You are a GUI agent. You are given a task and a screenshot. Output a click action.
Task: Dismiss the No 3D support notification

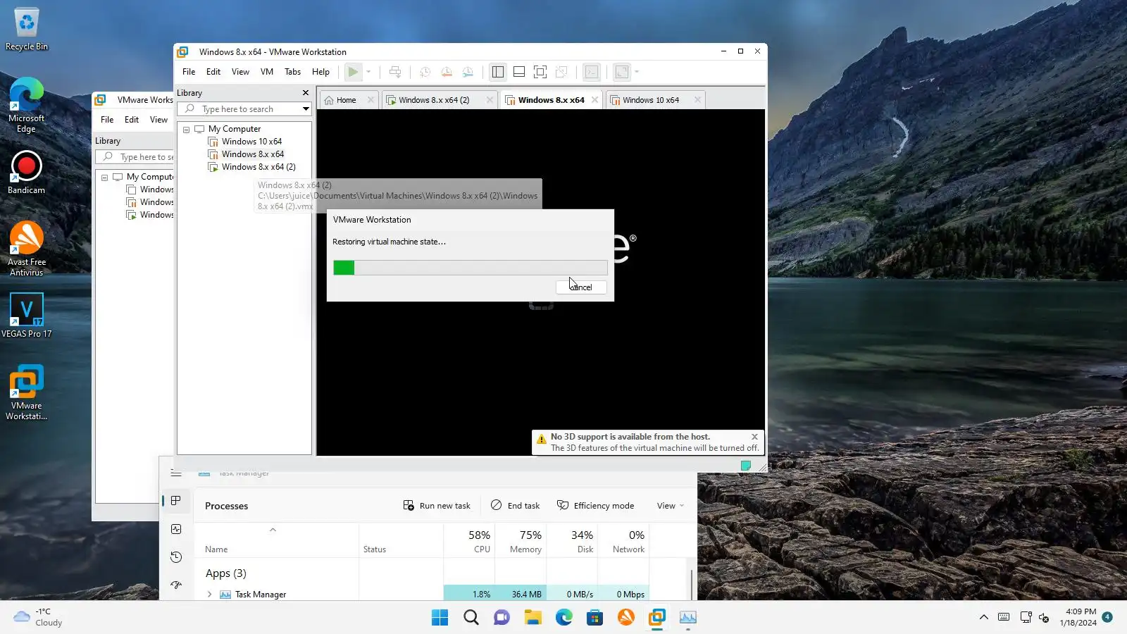(x=754, y=437)
